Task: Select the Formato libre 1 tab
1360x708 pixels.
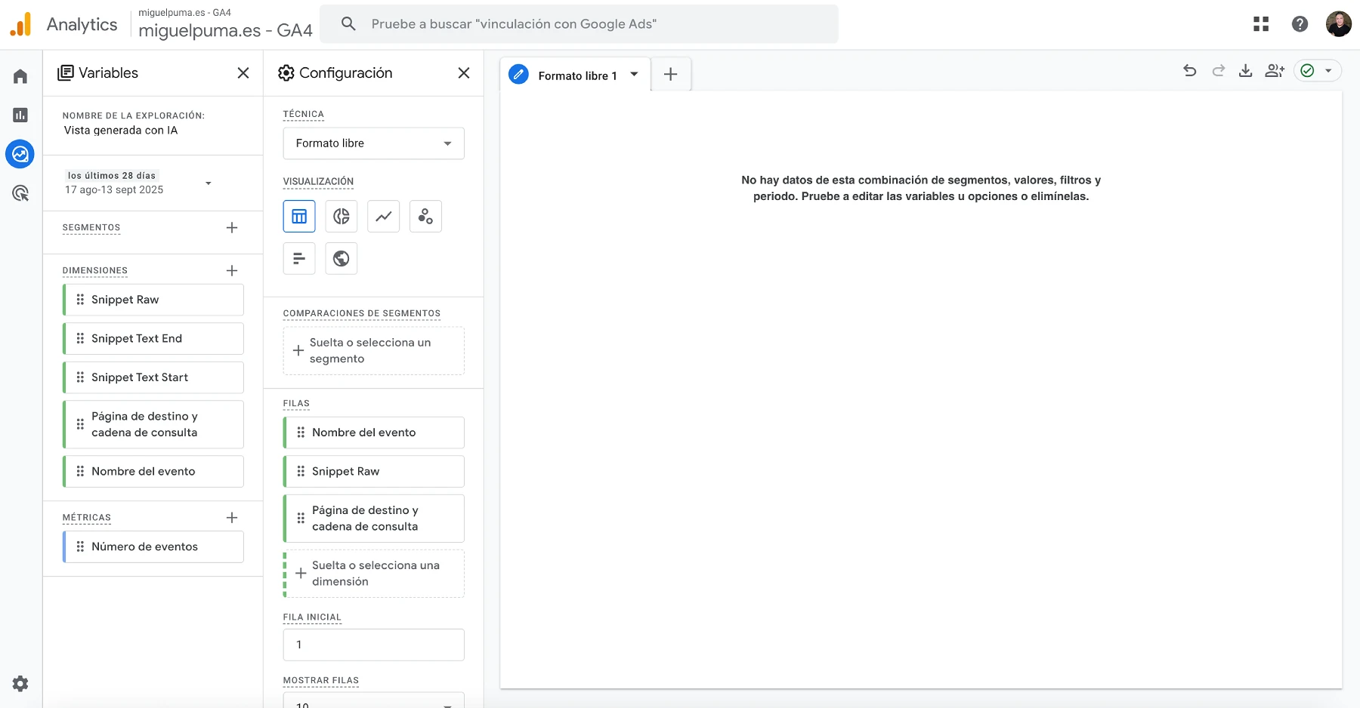Action: click(576, 75)
